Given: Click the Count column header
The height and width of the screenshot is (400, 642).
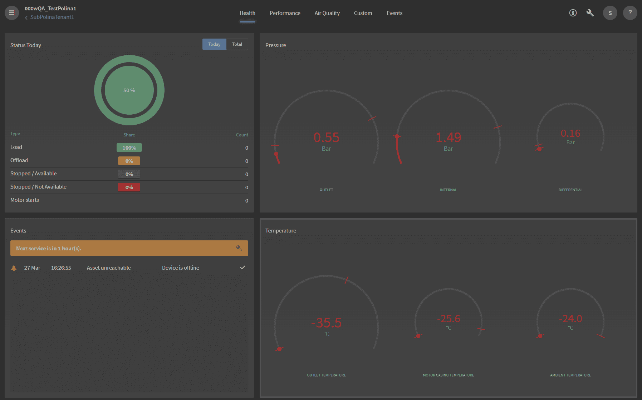Looking at the screenshot, I should (242, 135).
